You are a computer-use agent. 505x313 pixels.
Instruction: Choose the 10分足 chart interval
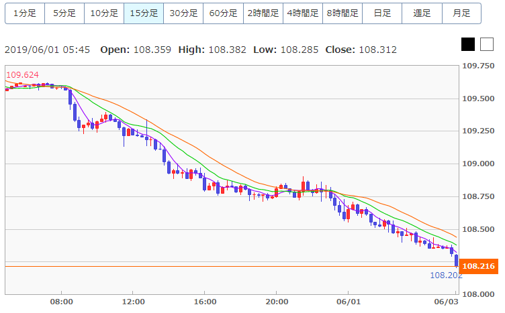click(x=104, y=13)
